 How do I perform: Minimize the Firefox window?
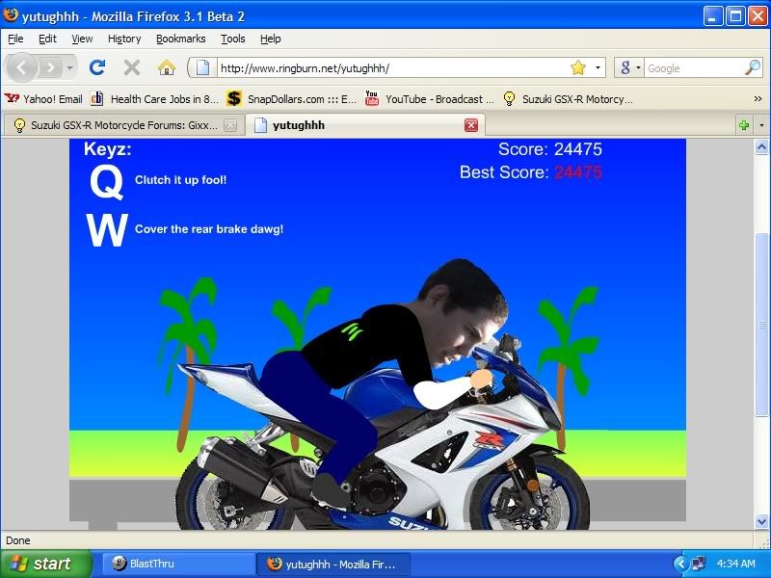[713, 16]
